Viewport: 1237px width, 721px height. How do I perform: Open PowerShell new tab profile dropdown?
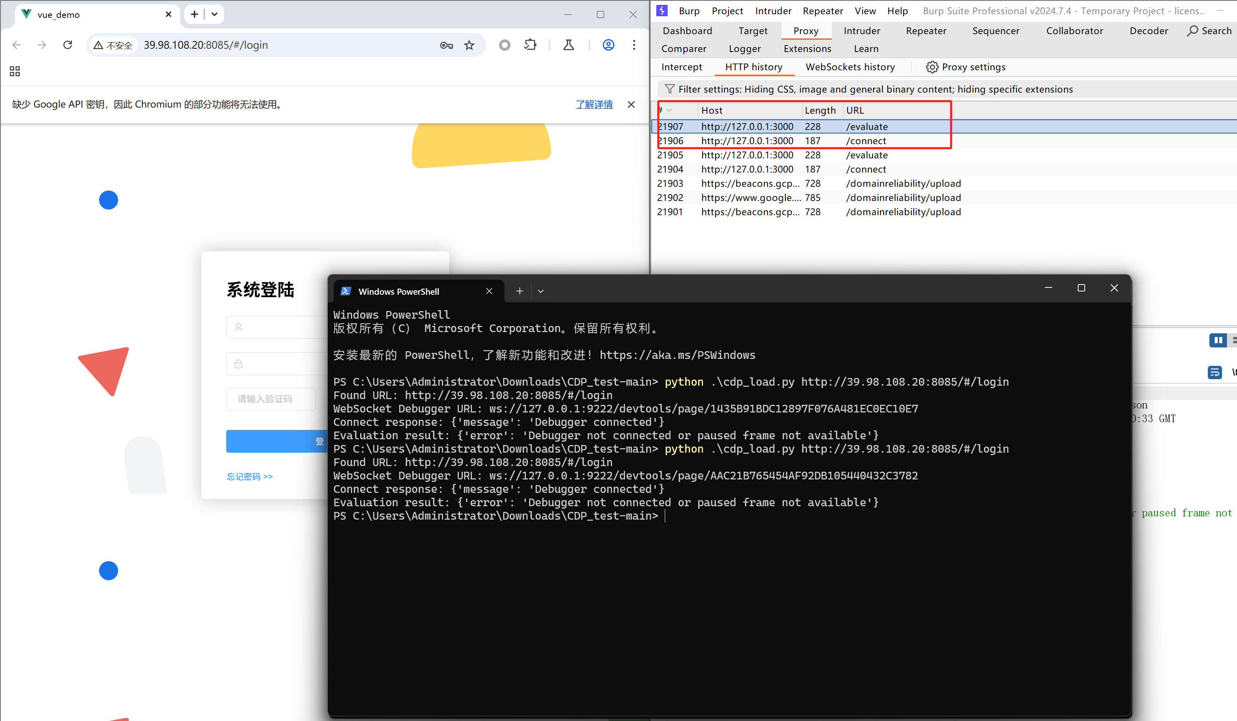point(541,291)
